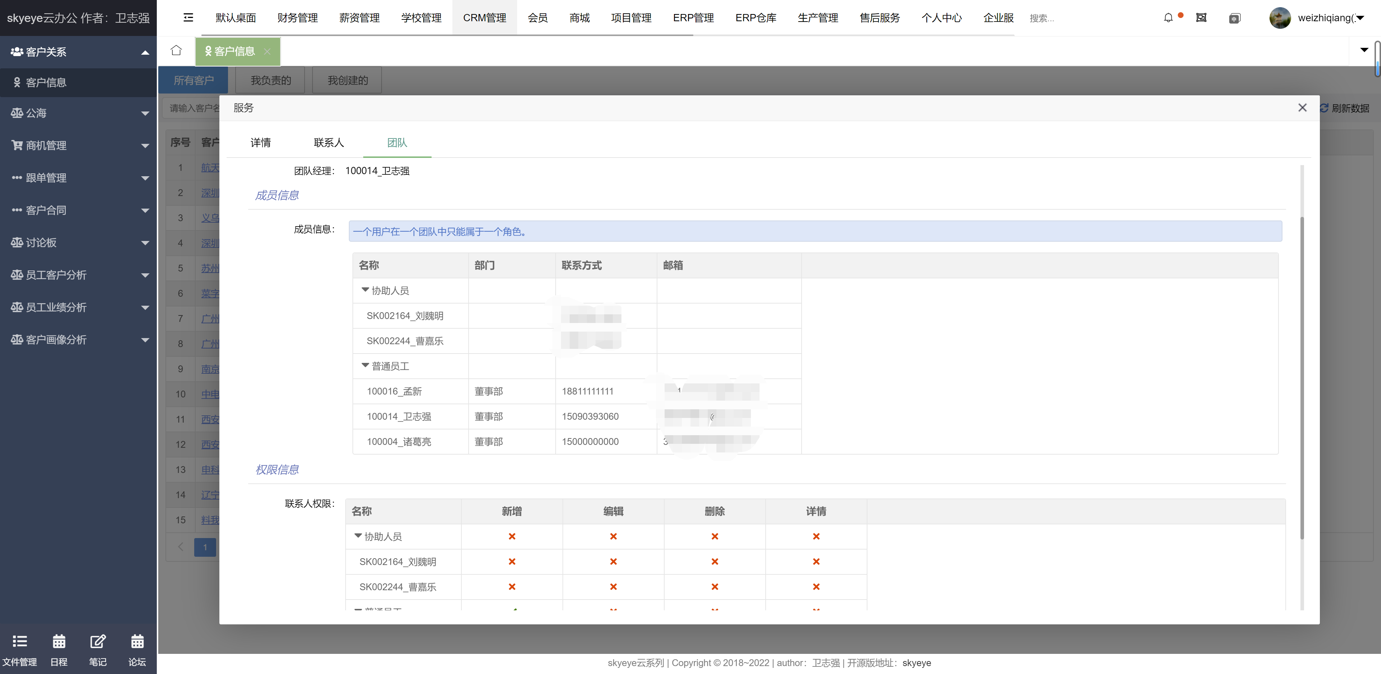The image size is (1381, 674).
Task: Click red X for SK002164_刘魏明 编辑 permission
Action: 613,561
